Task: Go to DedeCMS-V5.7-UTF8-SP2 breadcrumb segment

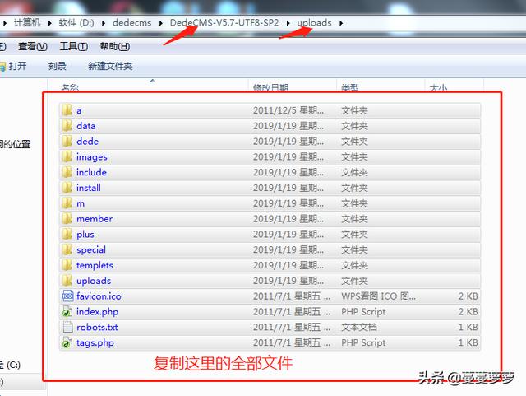Action: point(224,22)
